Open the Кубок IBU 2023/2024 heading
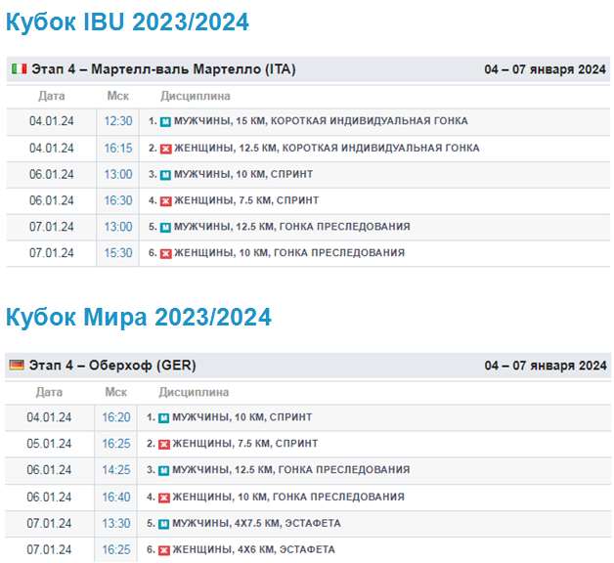The height and width of the screenshot is (563, 614). (127, 22)
